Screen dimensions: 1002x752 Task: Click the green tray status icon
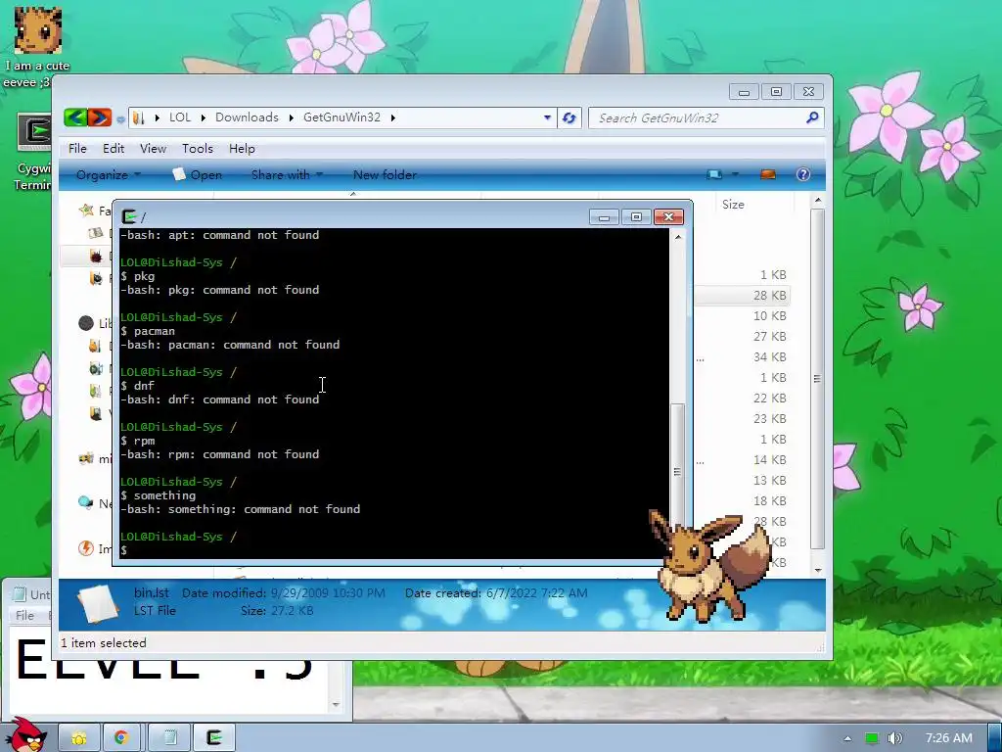point(871,738)
